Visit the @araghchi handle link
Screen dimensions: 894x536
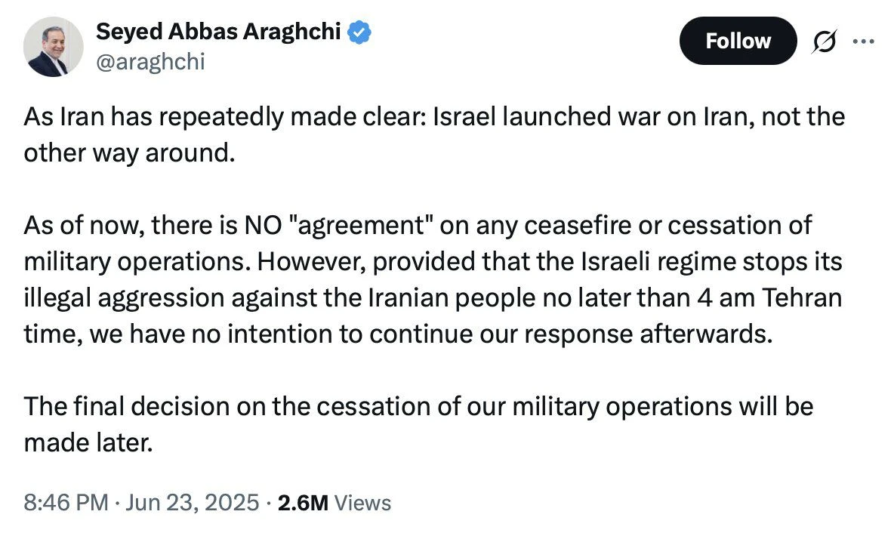150,62
